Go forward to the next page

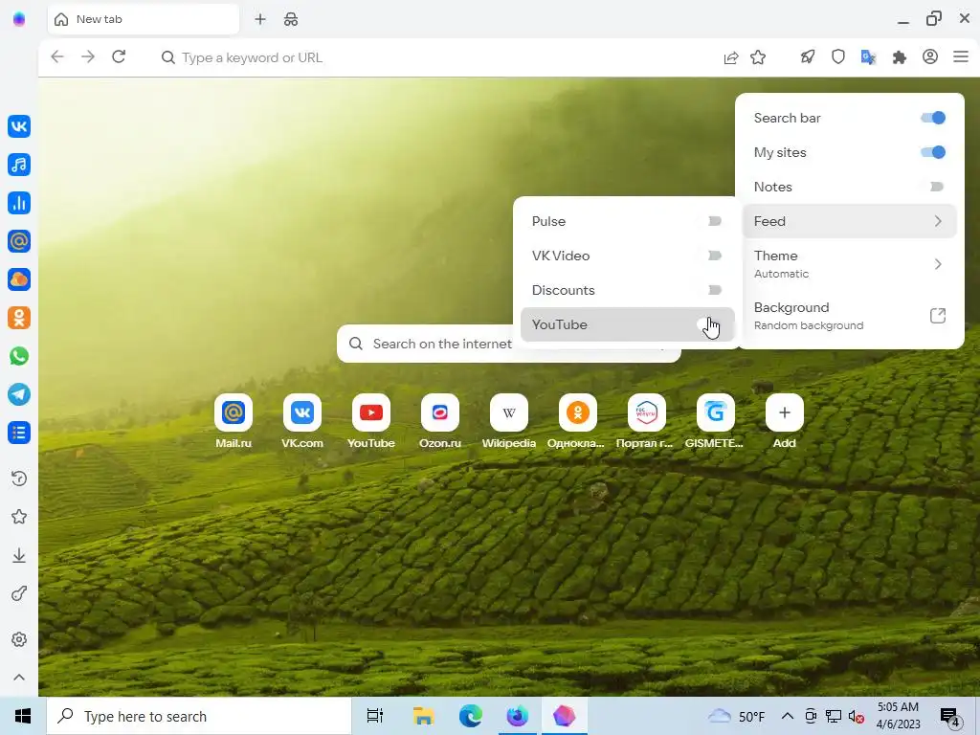(x=88, y=57)
